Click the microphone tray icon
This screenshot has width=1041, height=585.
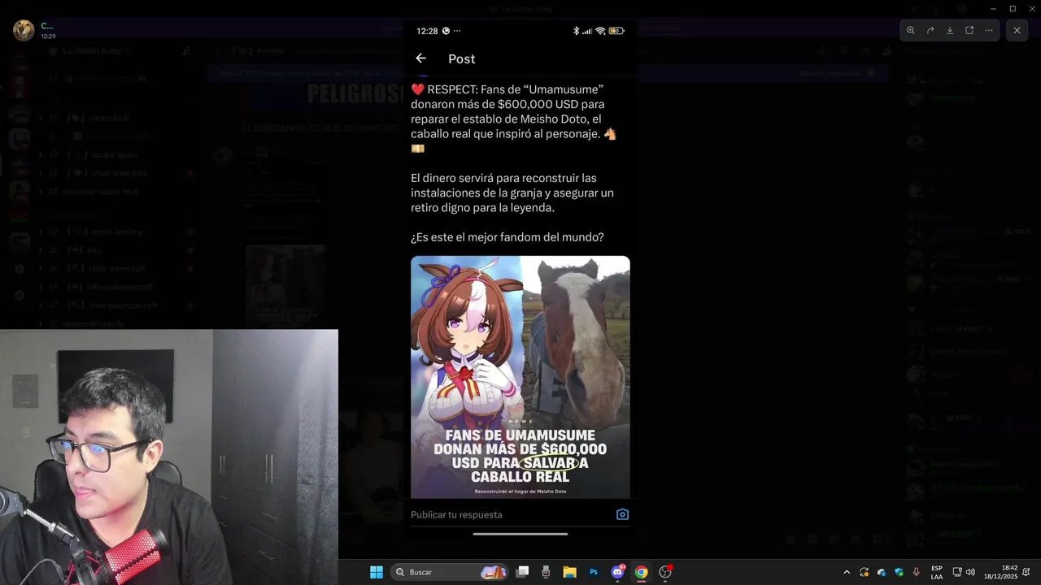click(x=917, y=572)
